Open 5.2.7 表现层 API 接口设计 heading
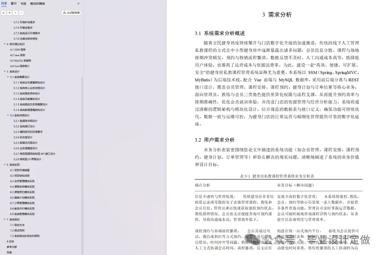 click(34, 154)
